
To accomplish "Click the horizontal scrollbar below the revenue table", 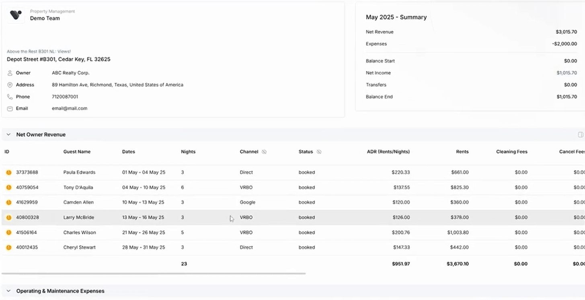I will coord(153,273).
